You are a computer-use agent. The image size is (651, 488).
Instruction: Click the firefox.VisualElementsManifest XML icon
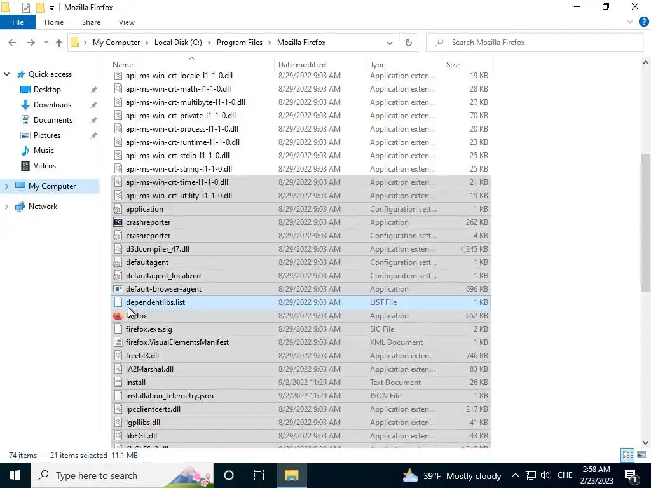coord(118,342)
